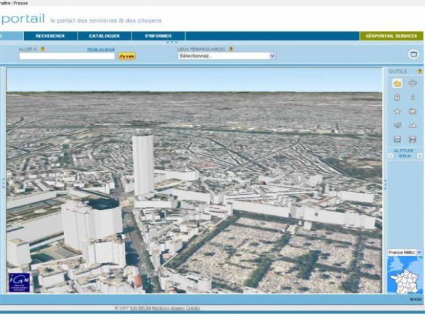
Task: Expand the left side panel handle
Action: 3,183
